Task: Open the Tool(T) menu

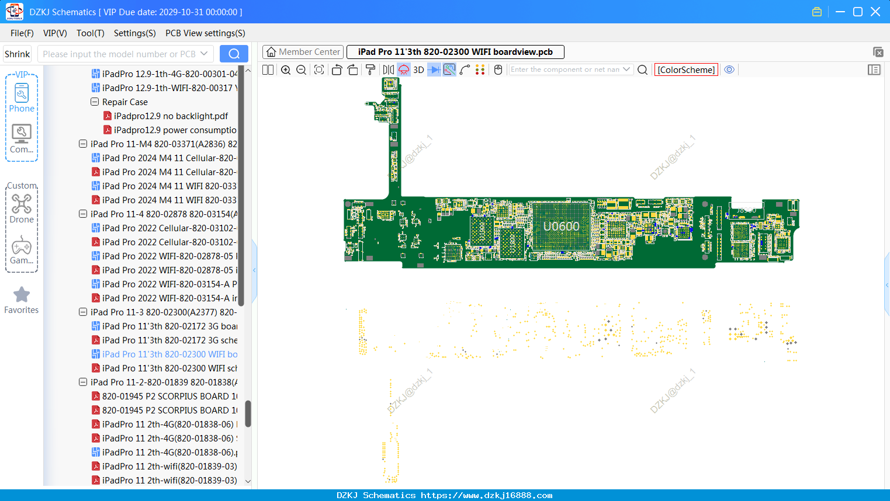Action: 91,33
